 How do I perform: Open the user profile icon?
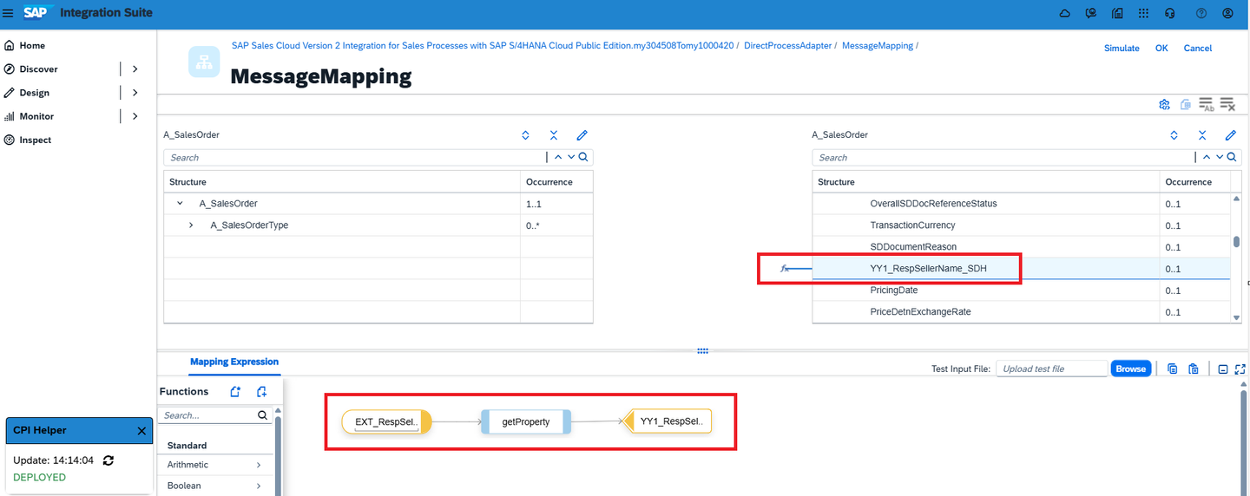pyautogui.click(x=1227, y=13)
